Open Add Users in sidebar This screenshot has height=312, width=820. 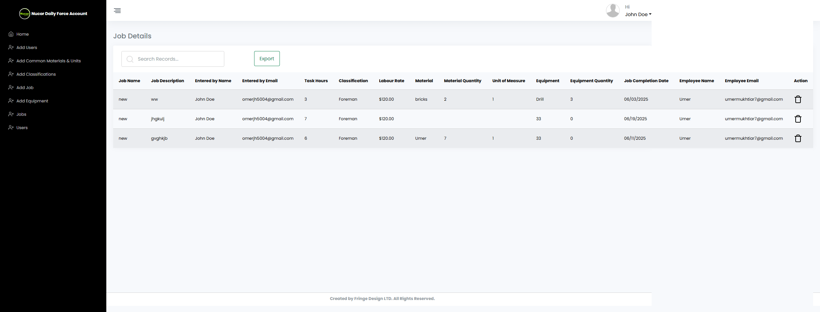[27, 48]
